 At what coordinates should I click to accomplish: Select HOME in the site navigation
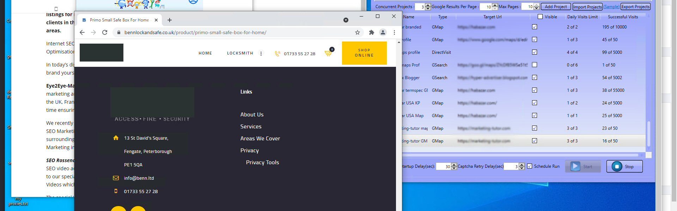205,53
